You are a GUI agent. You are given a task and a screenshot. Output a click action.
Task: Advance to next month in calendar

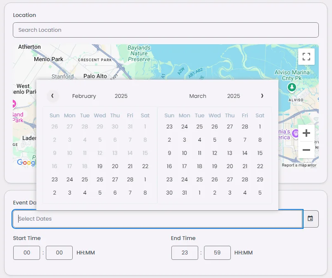click(x=262, y=96)
